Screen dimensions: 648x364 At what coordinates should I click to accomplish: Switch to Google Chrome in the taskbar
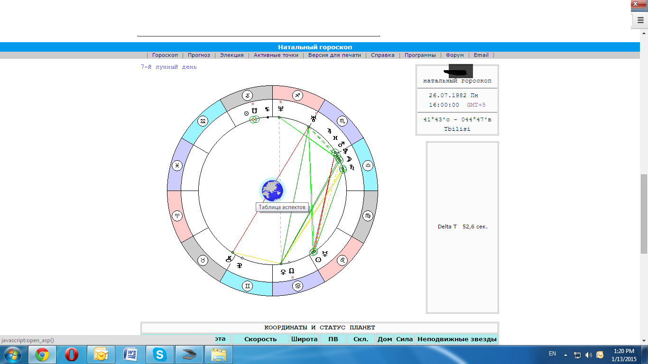coord(42,355)
